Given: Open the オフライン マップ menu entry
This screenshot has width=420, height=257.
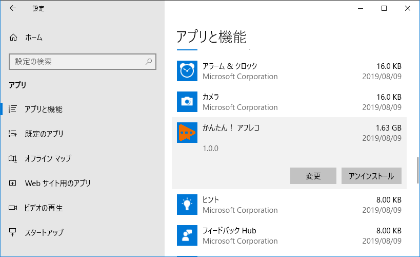Looking at the screenshot, I should coord(48,158).
